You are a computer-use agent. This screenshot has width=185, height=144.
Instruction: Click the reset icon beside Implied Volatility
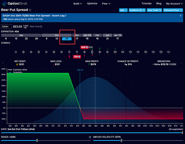[x=90, y=137]
